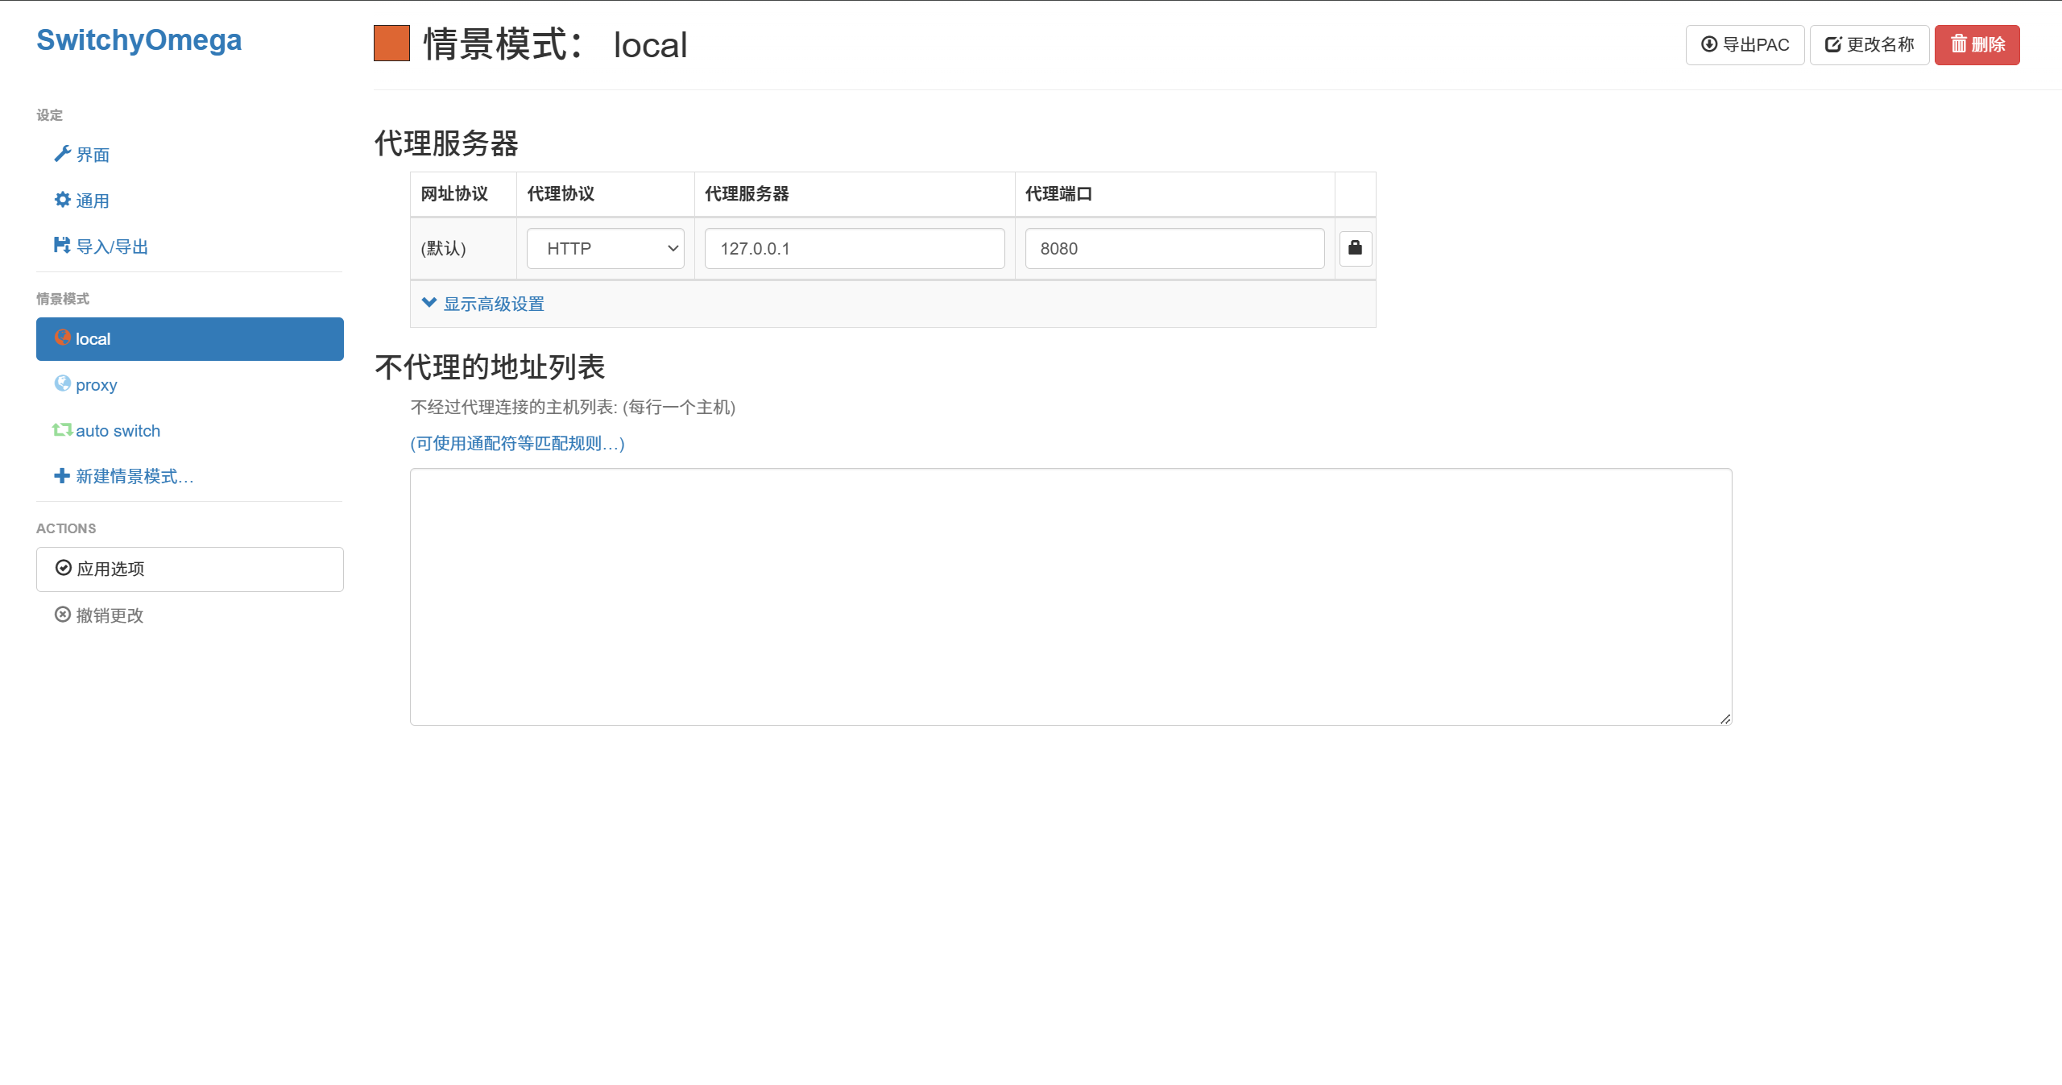Image resolution: width=2062 pixels, height=1085 pixels.
Task: Click the proxy server field 127.0.0.1
Action: tap(854, 248)
